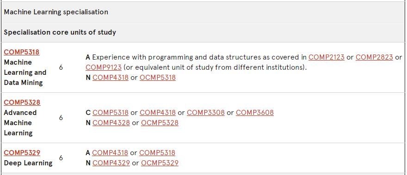
Task: Open the COMP2123 link in assumed knowledge
Action: click(x=326, y=57)
